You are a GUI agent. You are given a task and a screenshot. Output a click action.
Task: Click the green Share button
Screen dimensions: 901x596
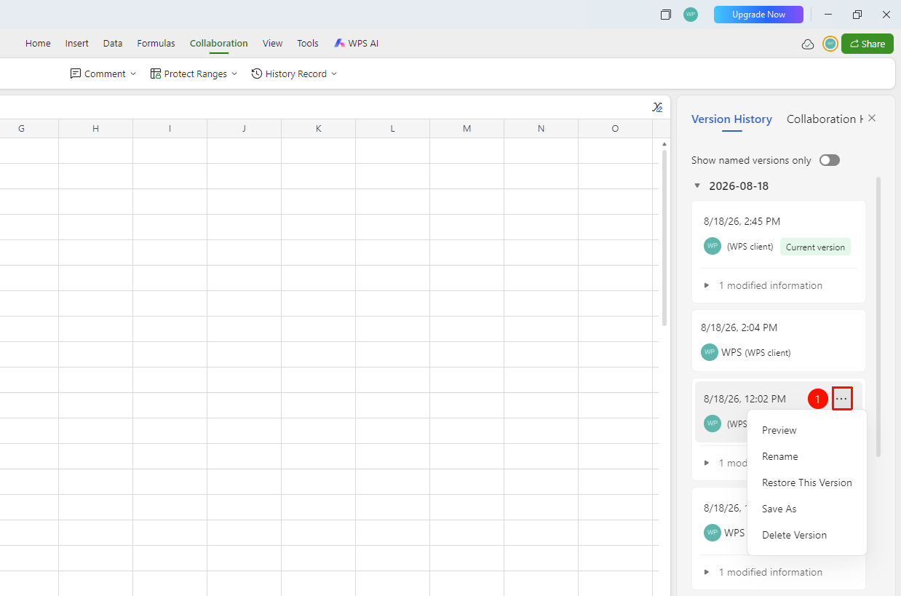tap(868, 44)
